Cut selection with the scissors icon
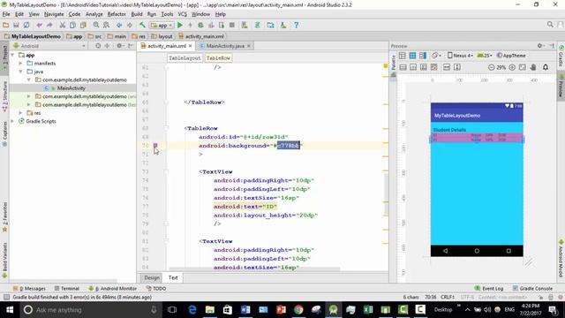This screenshot has width=565, height=318. click(x=63, y=26)
